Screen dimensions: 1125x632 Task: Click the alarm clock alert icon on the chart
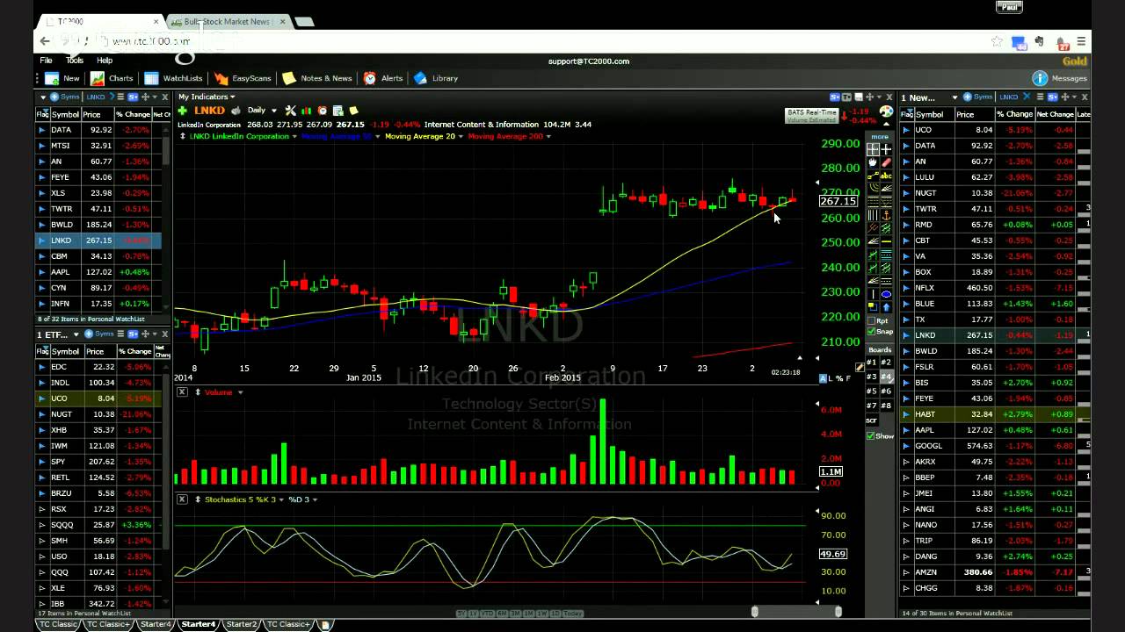coord(323,111)
